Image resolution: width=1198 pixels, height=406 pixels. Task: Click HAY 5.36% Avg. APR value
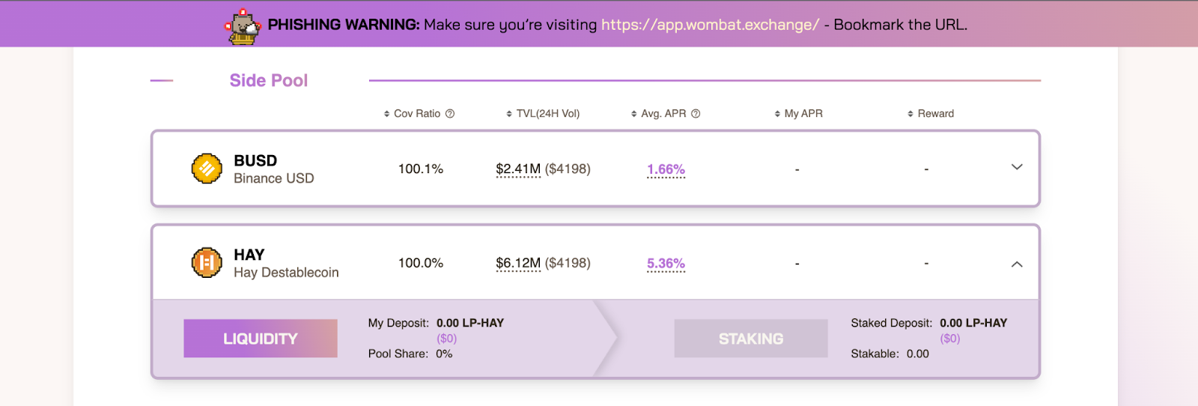(x=666, y=264)
